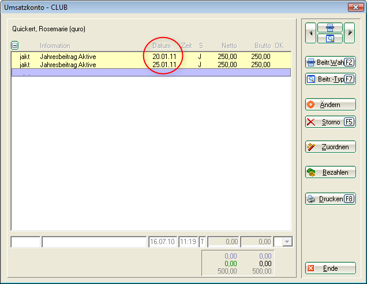The width and height of the screenshot is (367, 284).
Task: Click the Zeit column header
Action: [x=186, y=46]
